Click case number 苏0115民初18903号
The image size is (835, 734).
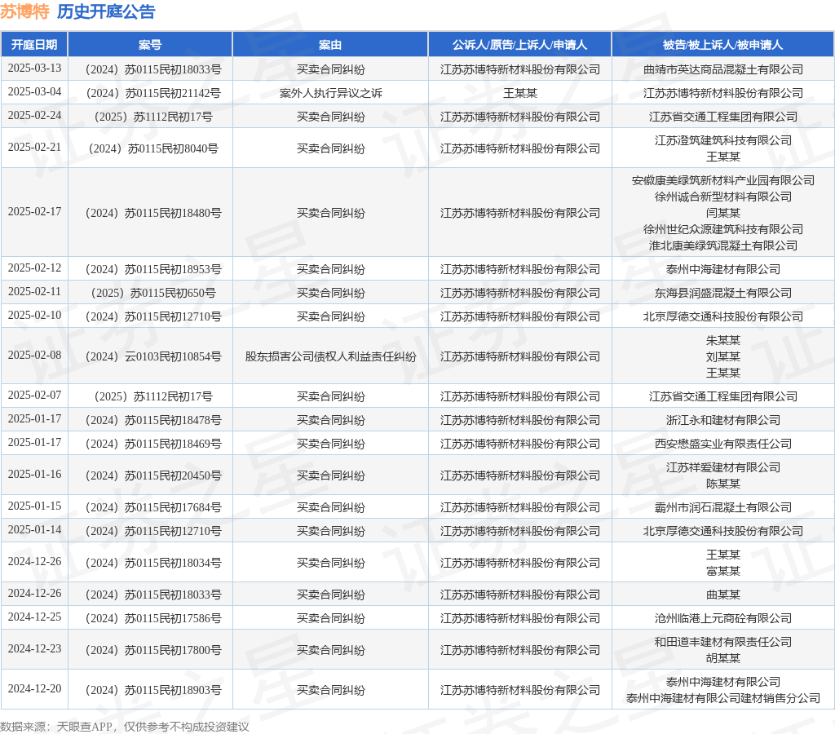(153, 690)
